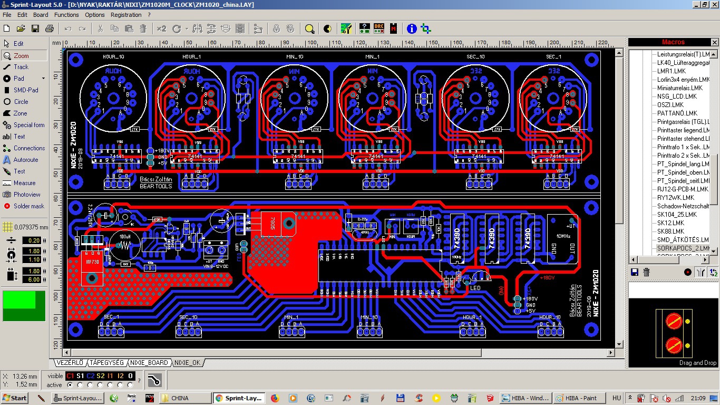This screenshot has width=720, height=405.
Task: Click the HU language indicator
Action: 617,398
